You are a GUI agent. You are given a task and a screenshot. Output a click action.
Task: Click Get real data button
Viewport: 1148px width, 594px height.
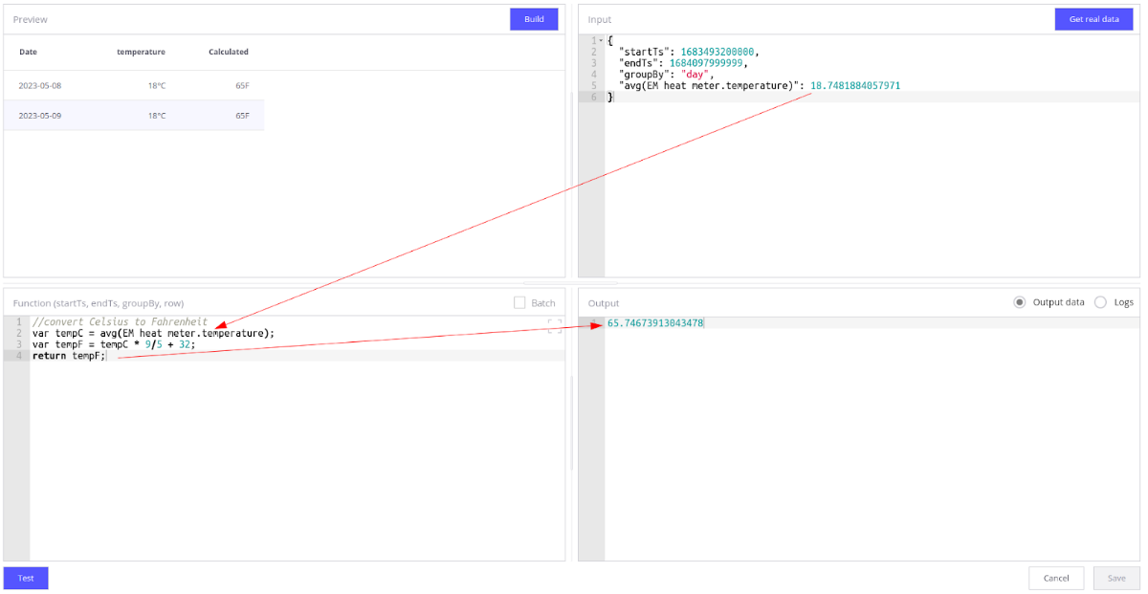1093,19
